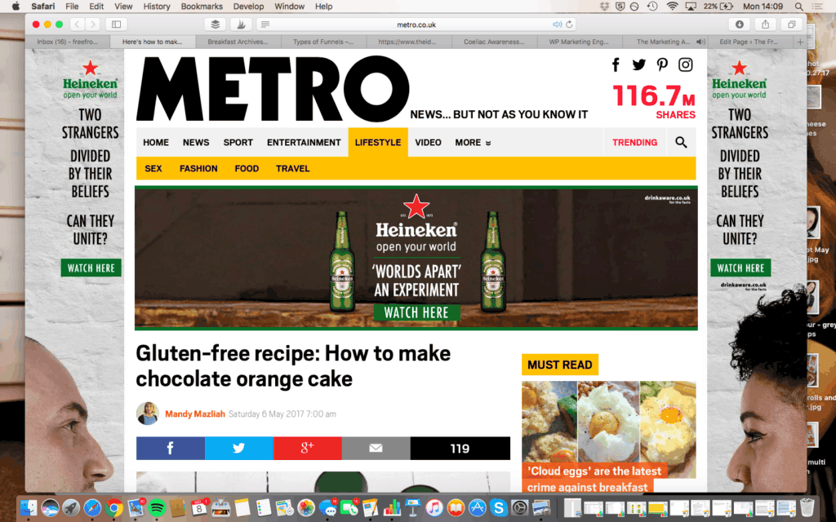Switch to the WP Marketing Eng... tab

pyautogui.click(x=579, y=42)
